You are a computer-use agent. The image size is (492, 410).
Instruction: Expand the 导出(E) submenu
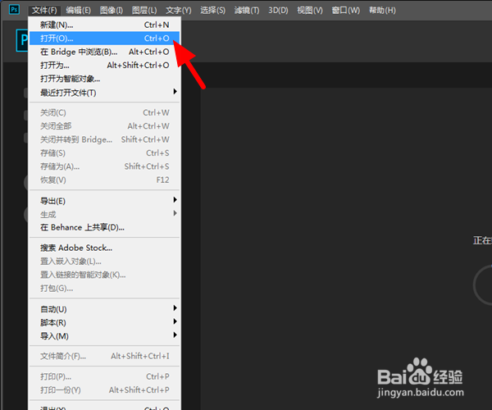[104, 201]
